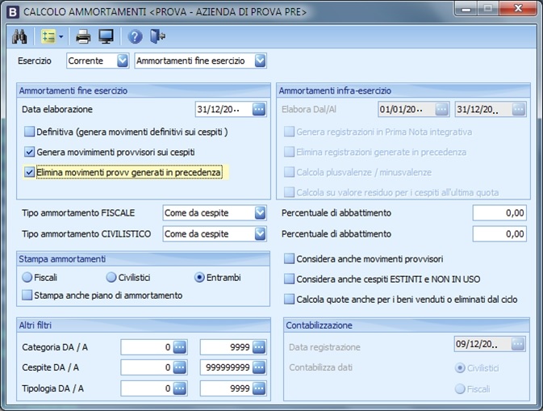The width and height of the screenshot is (543, 411).
Task: Open date picker for Elabora Dal date
Action: 441,109
